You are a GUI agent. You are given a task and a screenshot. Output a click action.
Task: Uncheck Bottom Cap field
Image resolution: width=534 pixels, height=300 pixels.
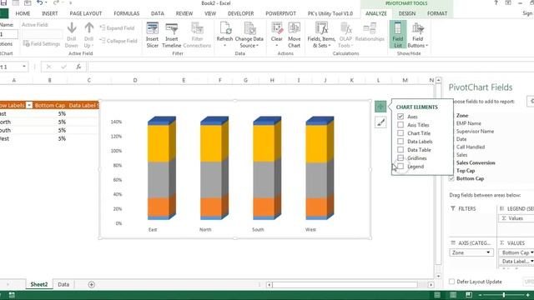[451, 178]
